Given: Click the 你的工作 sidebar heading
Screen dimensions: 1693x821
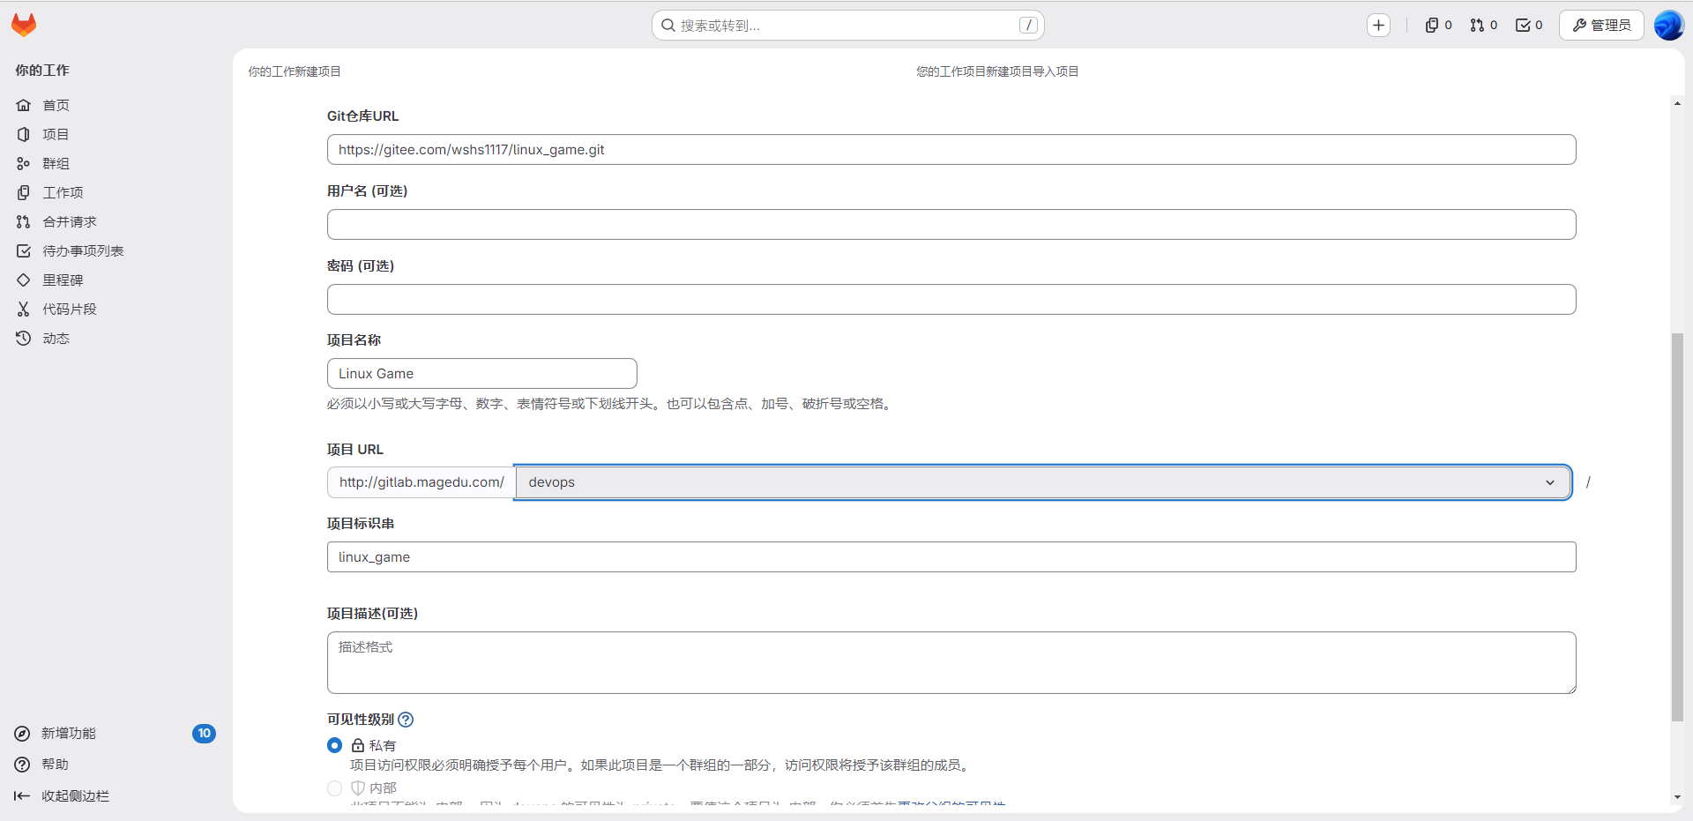Looking at the screenshot, I should tap(42, 70).
